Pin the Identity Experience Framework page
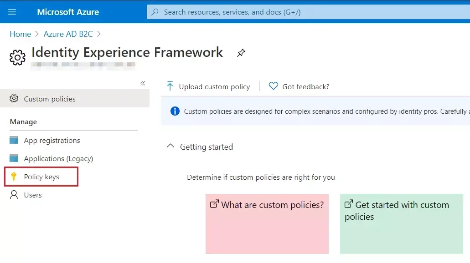Screen dimensions: 470x263 pyautogui.click(x=241, y=53)
